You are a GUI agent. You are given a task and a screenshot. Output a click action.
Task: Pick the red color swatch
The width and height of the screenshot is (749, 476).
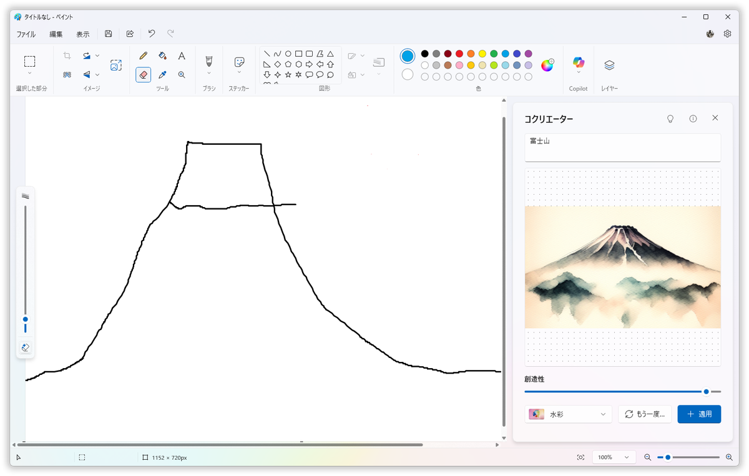click(459, 54)
